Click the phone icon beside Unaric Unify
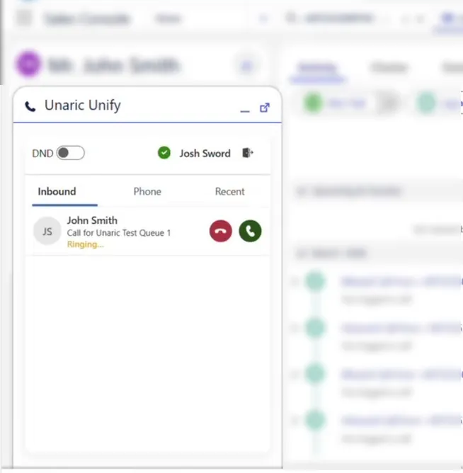 pyautogui.click(x=30, y=106)
